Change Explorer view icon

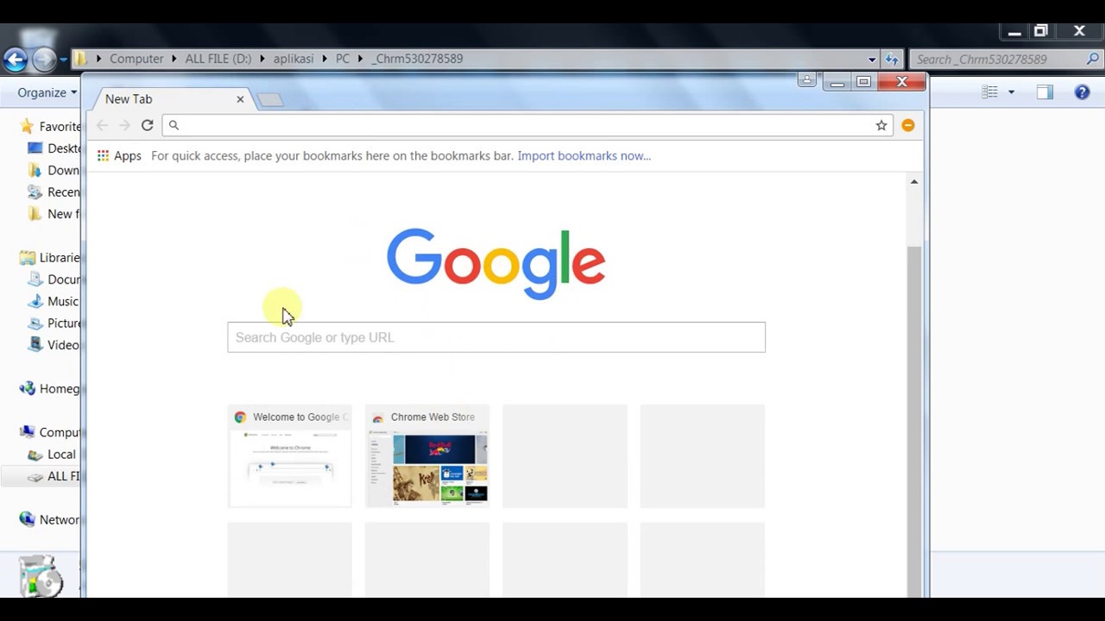(990, 92)
